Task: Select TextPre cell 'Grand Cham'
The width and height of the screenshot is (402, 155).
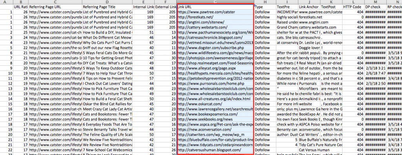Action: (287, 27)
